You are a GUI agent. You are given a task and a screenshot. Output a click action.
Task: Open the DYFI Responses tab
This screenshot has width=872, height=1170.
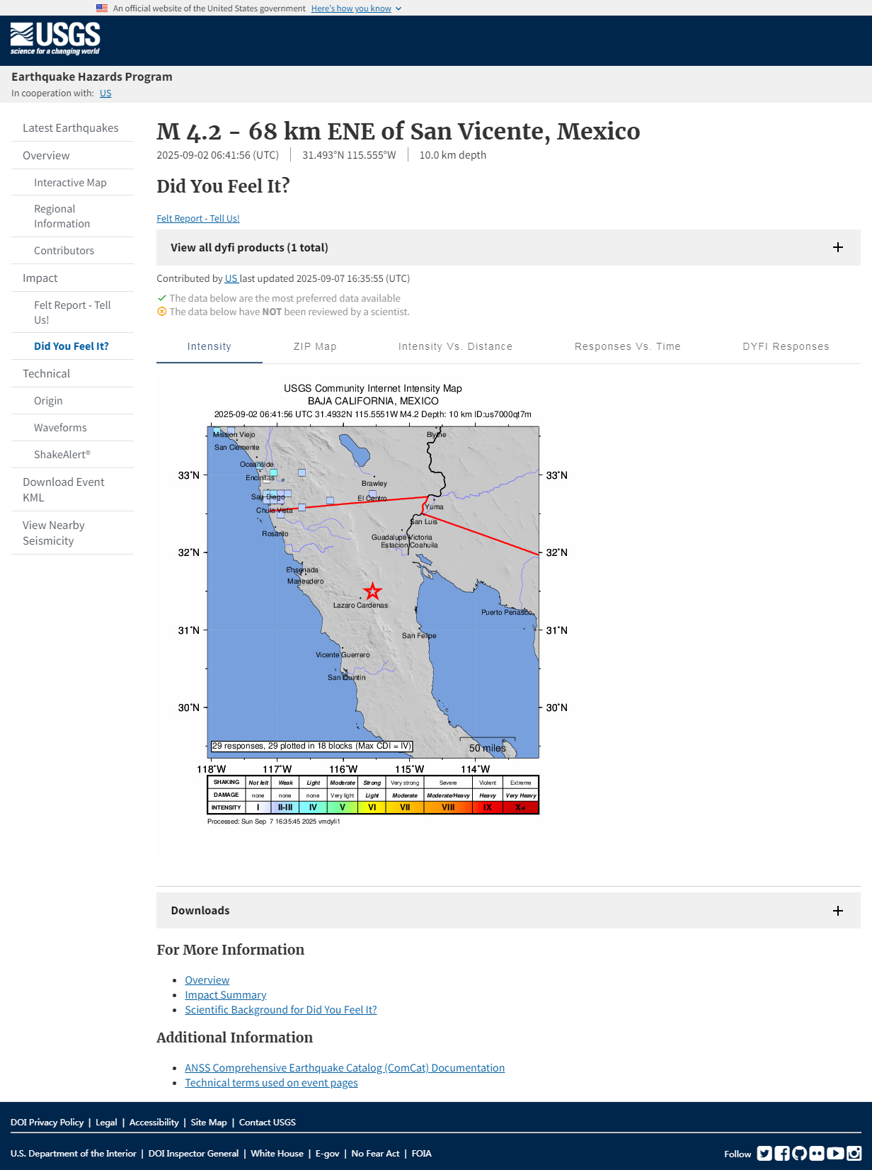point(786,346)
